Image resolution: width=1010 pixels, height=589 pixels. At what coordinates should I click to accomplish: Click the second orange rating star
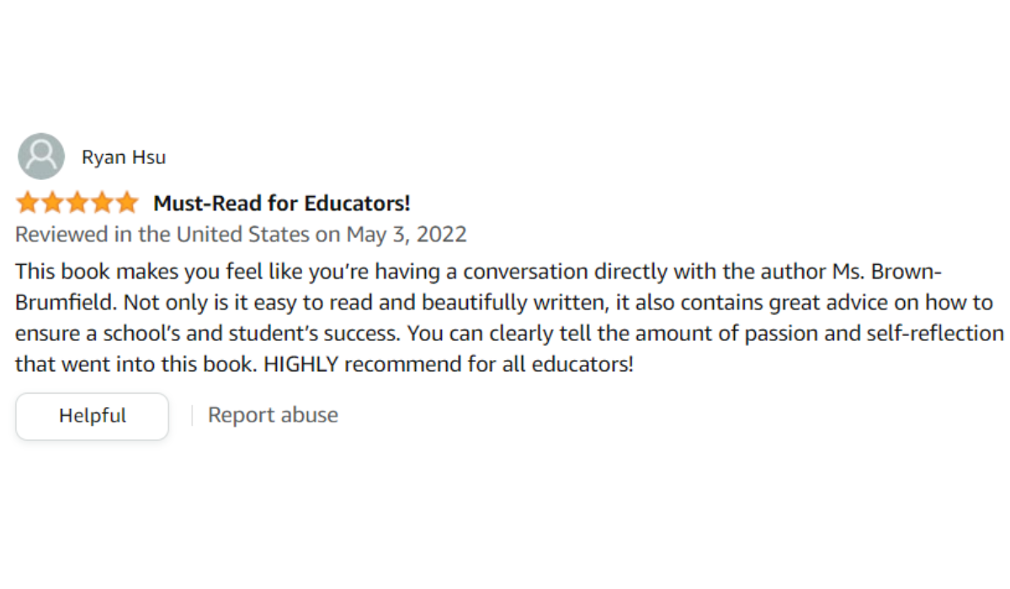click(x=52, y=203)
